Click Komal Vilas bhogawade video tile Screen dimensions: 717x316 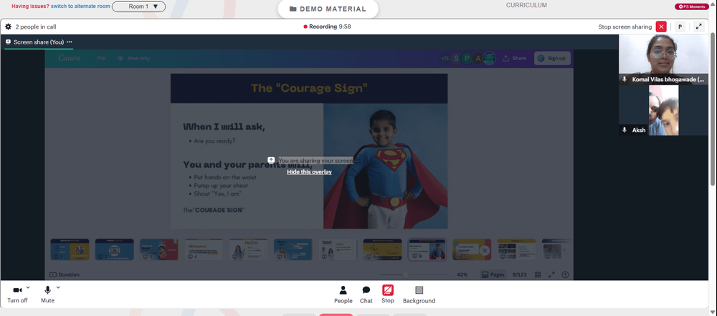click(663, 59)
